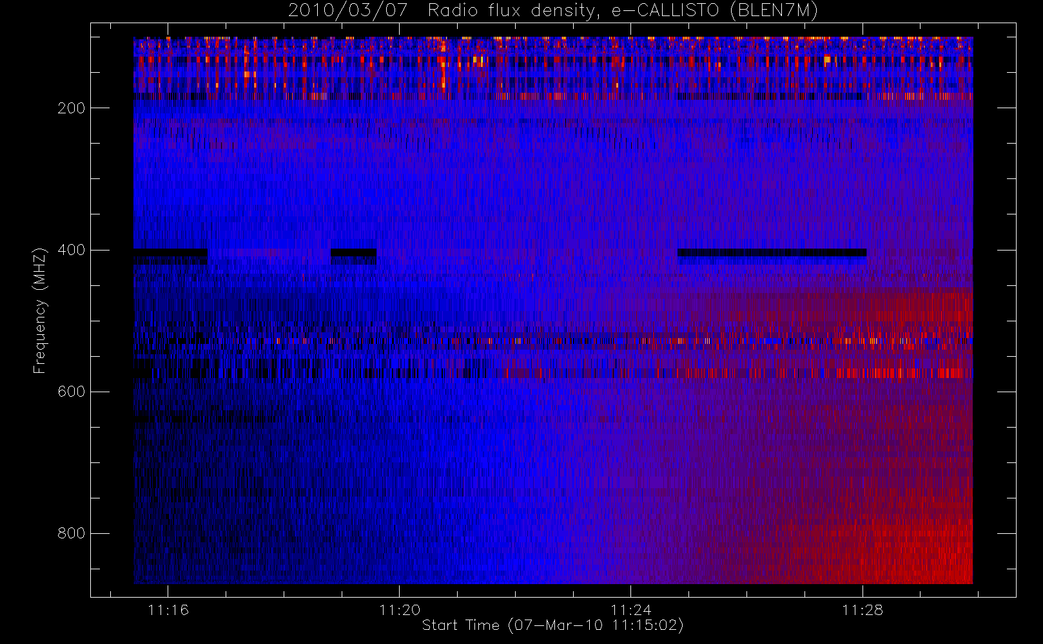This screenshot has height=644, width=1043.
Task: Click the 800 frequency tick label
Action: [72, 533]
